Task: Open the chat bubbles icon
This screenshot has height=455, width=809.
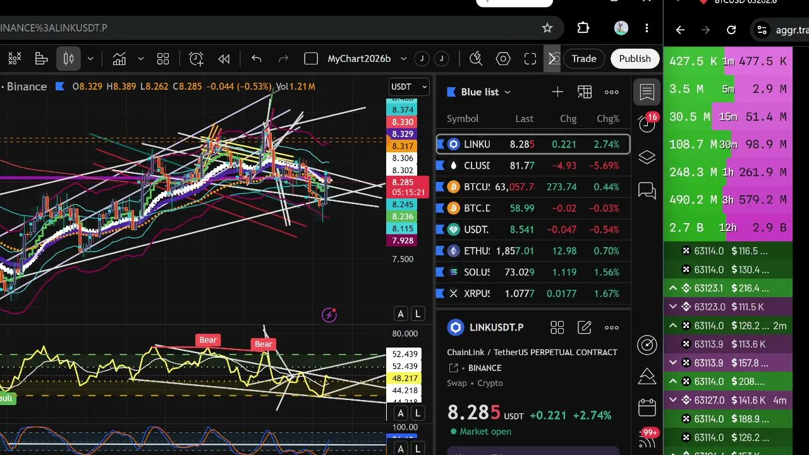Action: point(647,190)
